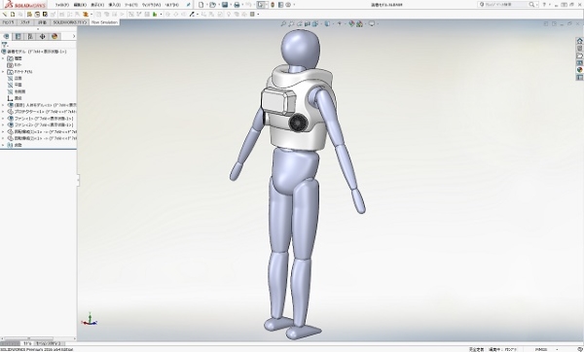Open the Appearances color ball in task pane

coord(579,70)
